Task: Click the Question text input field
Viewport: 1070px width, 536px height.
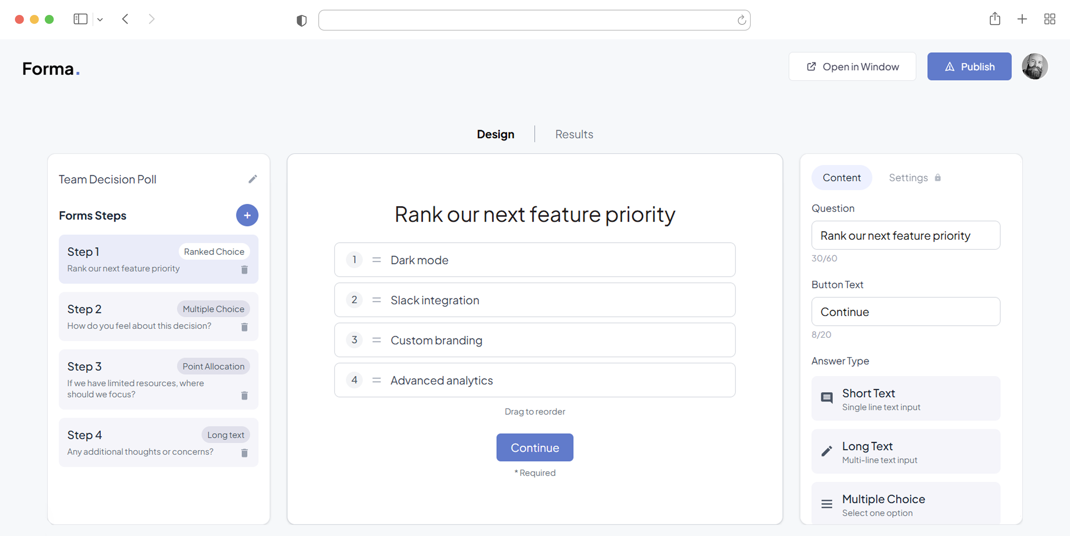Action: [906, 235]
